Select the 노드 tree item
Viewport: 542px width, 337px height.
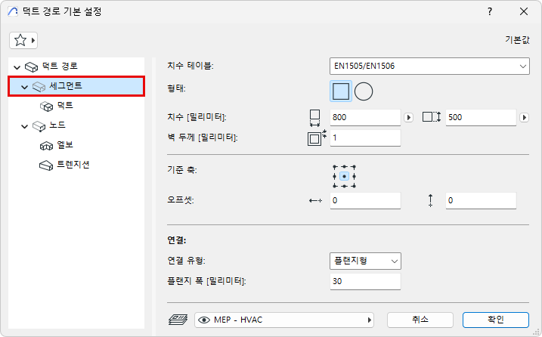click(x=57, y=125)
